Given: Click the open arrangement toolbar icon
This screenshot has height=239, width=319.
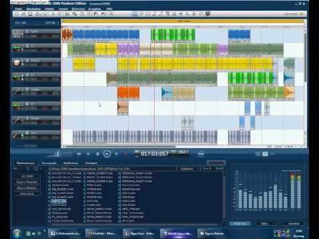Looking at the screenshot, I should (23, 14).
